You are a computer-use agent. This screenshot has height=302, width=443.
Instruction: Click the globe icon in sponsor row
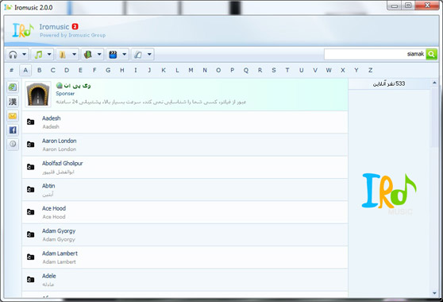[59, 85]
